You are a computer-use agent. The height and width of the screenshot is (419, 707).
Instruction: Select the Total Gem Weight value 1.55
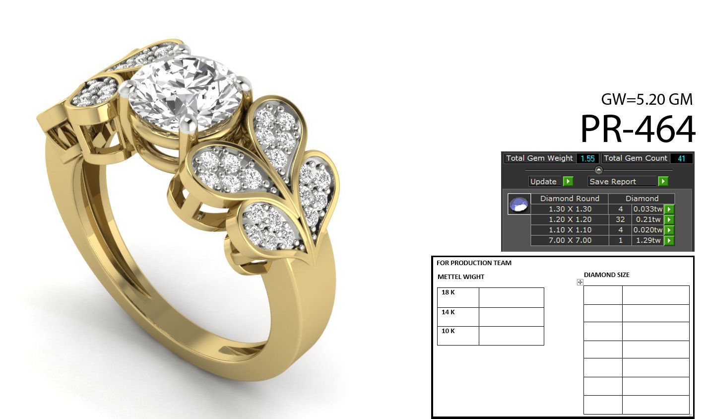587,158
